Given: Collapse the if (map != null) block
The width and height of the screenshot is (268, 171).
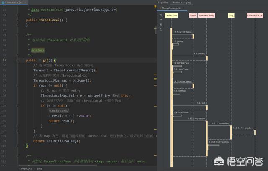Looking at the screenshot, I should coord(18,85).
